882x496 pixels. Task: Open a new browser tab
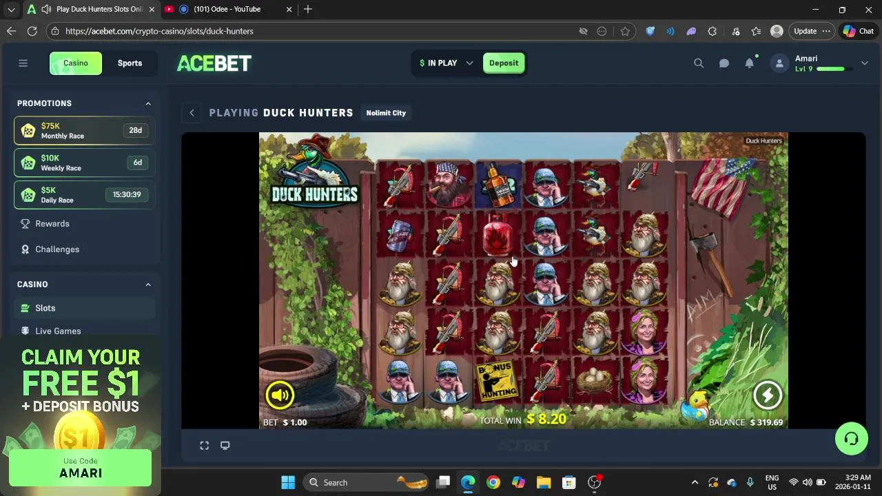pyautogui.click(x=308, y=10)
